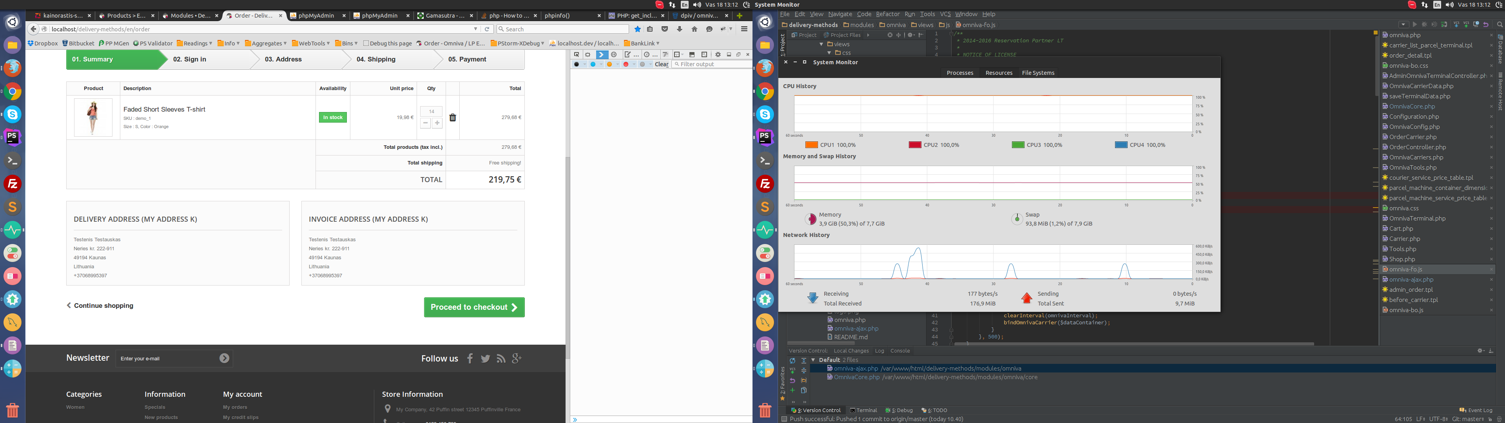
Task: Open PhpStorm search everywhere magnifier
Action: point(1500,25)
